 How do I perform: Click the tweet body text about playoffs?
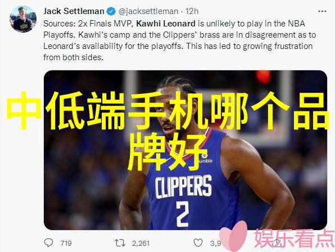click(179, 40)
